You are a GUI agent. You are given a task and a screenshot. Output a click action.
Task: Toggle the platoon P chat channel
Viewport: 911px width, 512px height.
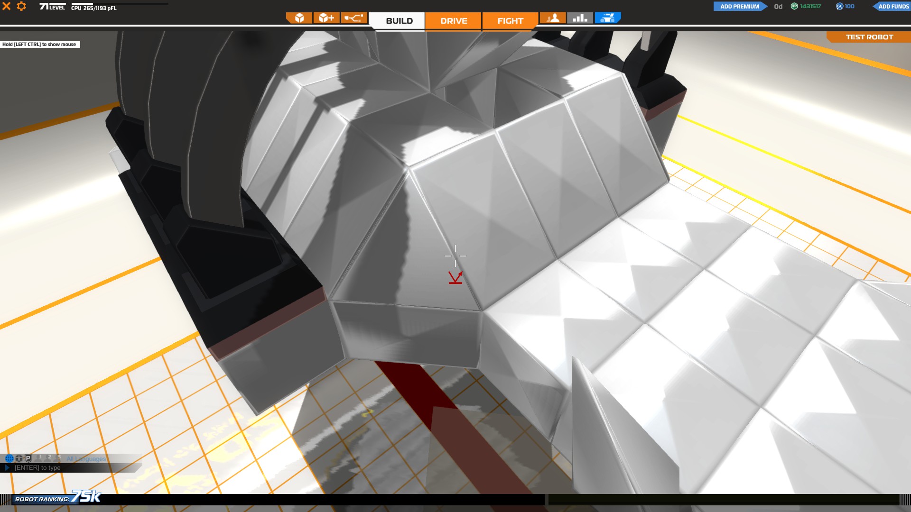pyautogui.click(x=28, y=458)
